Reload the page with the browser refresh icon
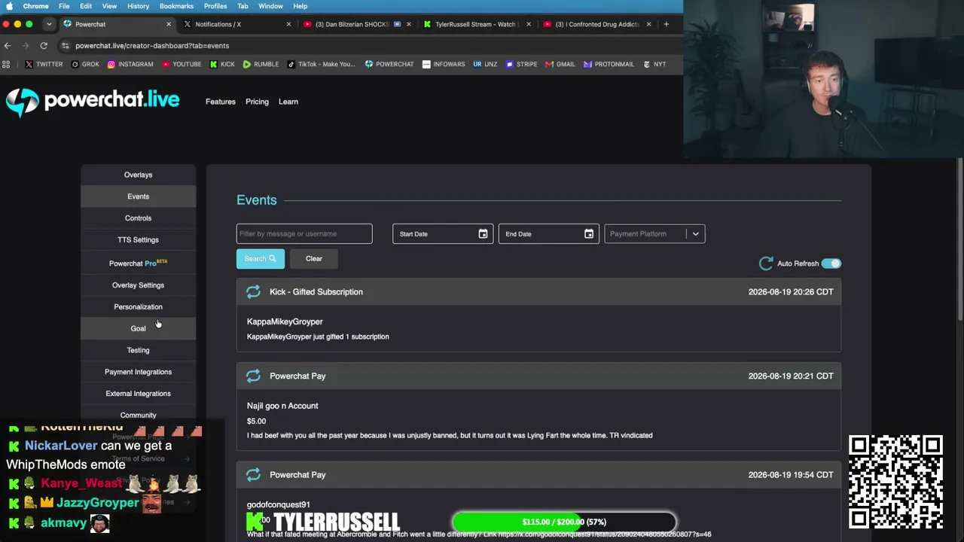The height and width of the screenshot is (542, 964). (44, 45)
